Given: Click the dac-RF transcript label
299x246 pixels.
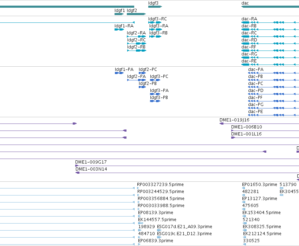Looking at the screenshot, I should click(x=249, y=47).
